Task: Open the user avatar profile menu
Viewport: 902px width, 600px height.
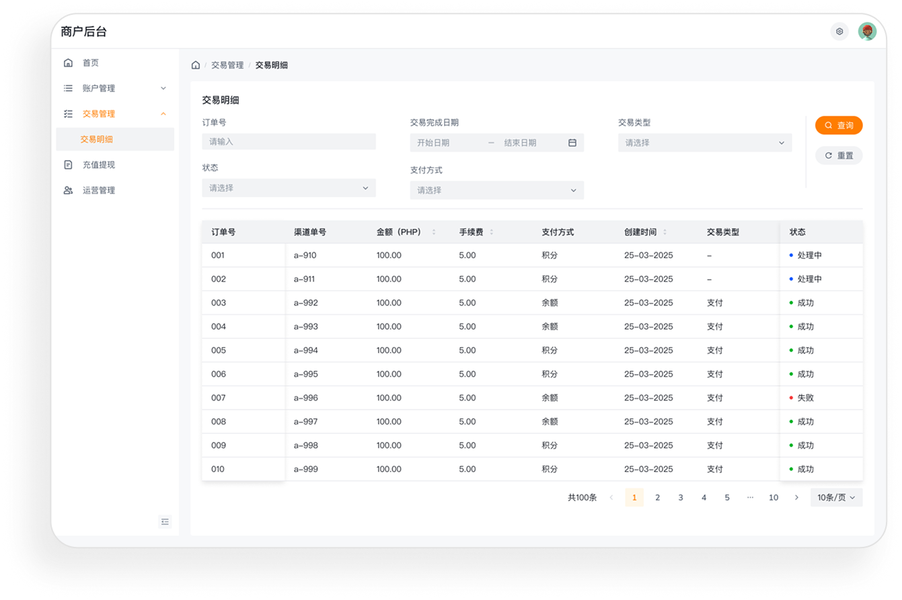Action: click(867, 32)
